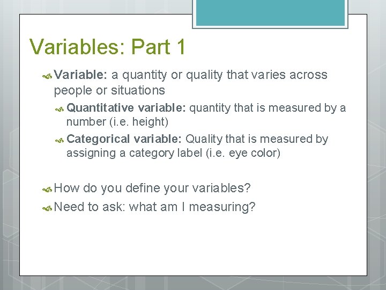
Task: Click the bullet icon before "Categorical variable:"
Action: [61, 140]
